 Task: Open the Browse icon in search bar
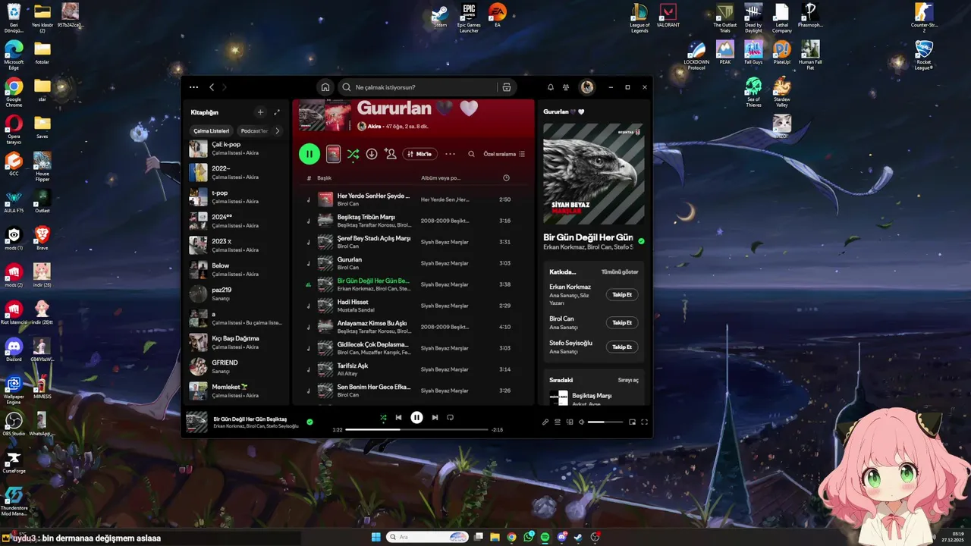[x=507, y=87]
